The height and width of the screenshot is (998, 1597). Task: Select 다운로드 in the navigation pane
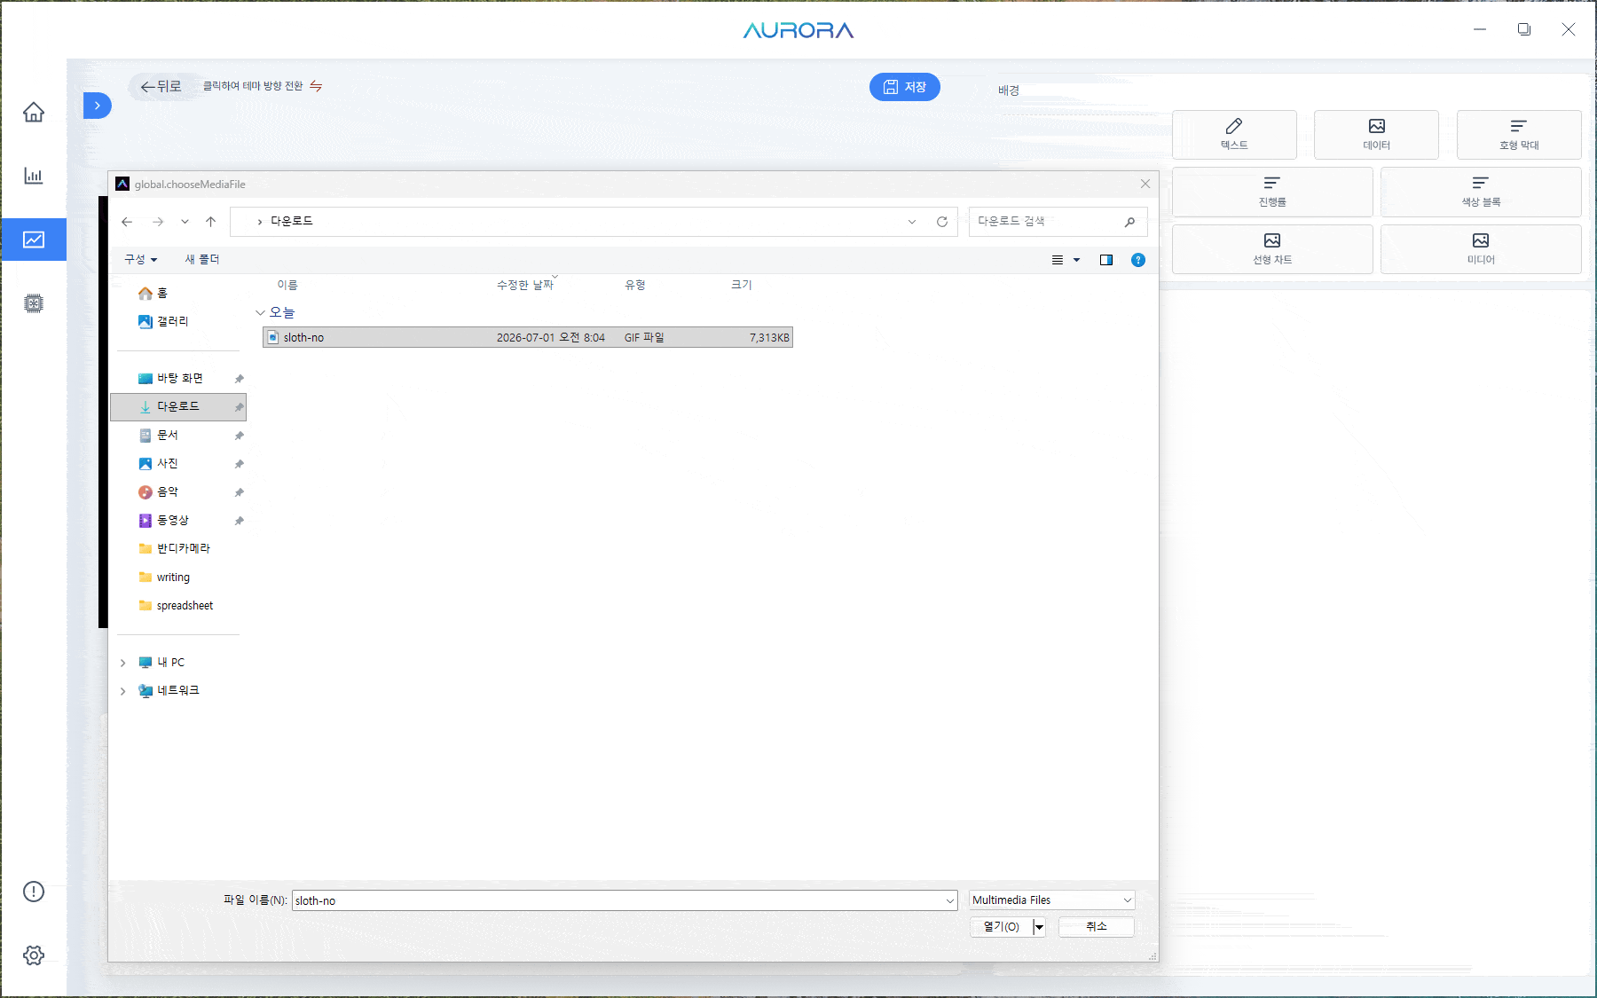(x=178, y=406)
